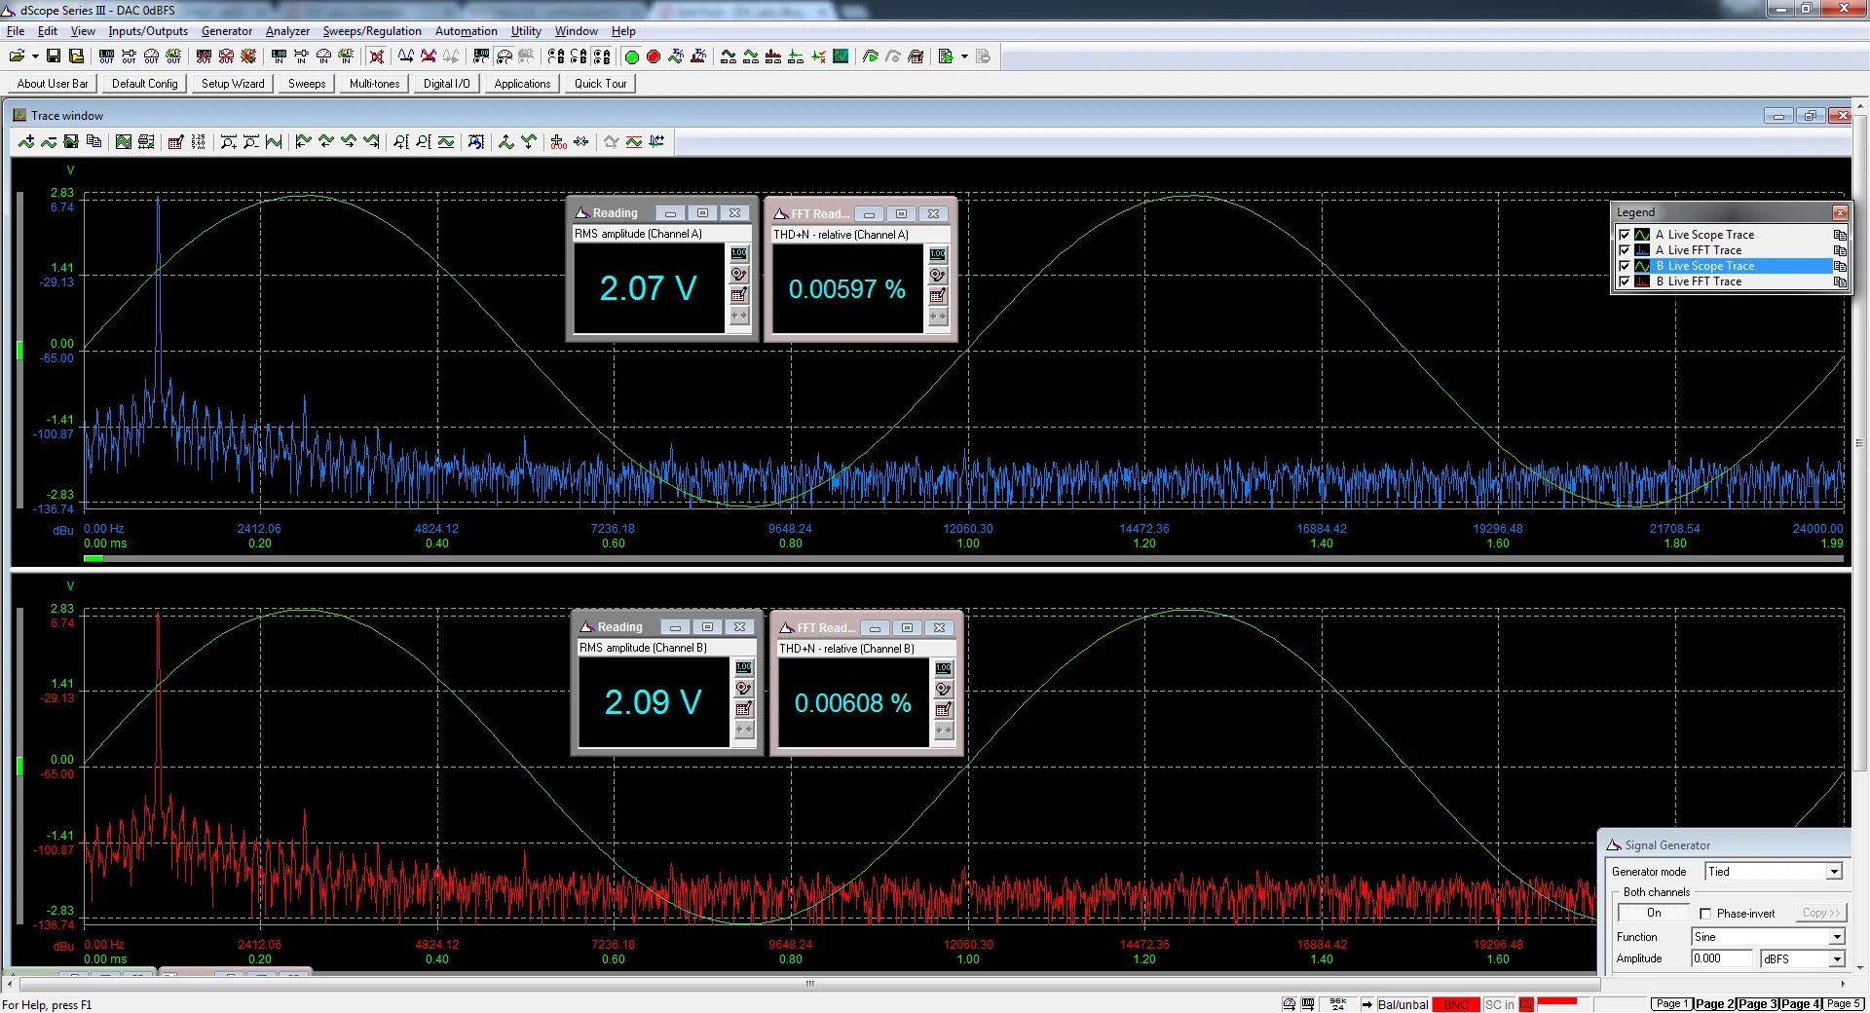
Task: Click the green start circle toolbar icon
Action: tap(631, 56)
